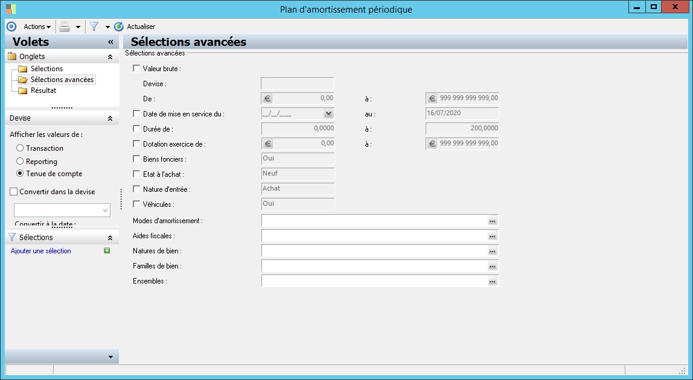Click the Actualiser refresh icon
Screen dimensions: 693x380
point(118,27)
